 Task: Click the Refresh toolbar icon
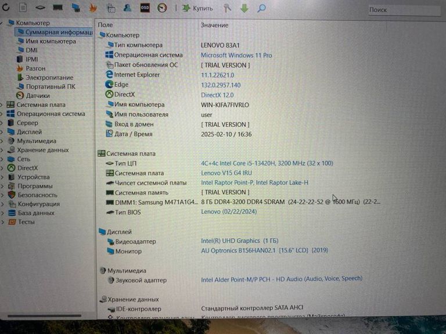tap(6, 8)
